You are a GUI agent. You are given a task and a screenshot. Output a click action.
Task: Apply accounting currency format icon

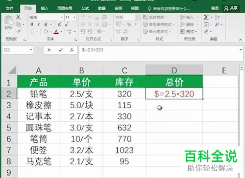[x=118, y=24]
